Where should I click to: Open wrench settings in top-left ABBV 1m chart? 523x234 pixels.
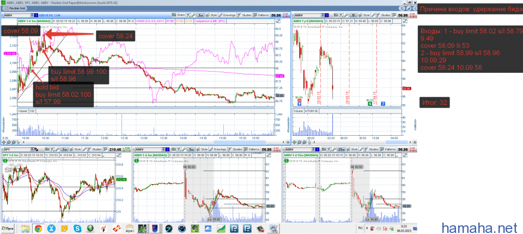click(x=193, y=15)
